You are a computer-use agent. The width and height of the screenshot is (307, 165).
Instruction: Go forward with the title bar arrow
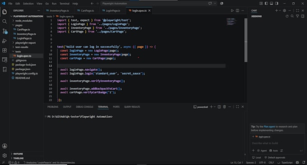pos(98,4)
